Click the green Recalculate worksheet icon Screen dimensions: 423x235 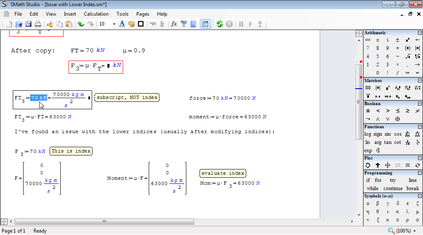220,24
